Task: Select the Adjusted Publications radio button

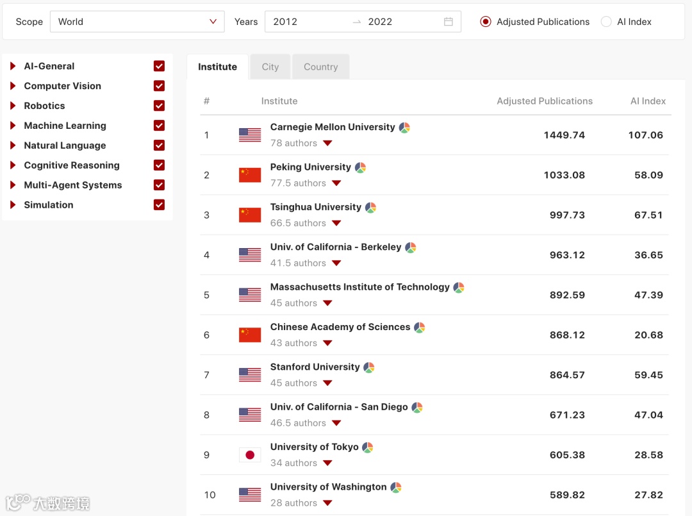Action: [x=486, y=22]
